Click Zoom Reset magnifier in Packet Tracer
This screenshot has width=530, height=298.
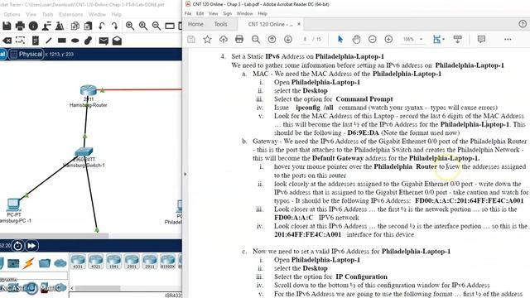point(143,26)
